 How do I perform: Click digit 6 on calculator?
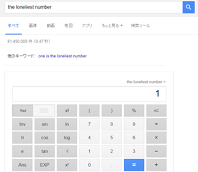(134, 138)
